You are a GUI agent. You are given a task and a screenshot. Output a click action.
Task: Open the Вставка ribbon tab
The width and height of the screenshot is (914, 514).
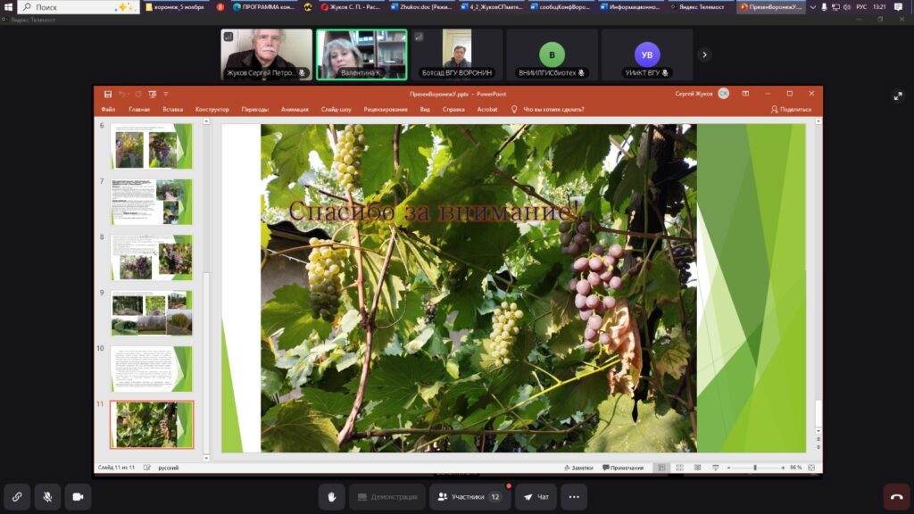tap(173, 110)
